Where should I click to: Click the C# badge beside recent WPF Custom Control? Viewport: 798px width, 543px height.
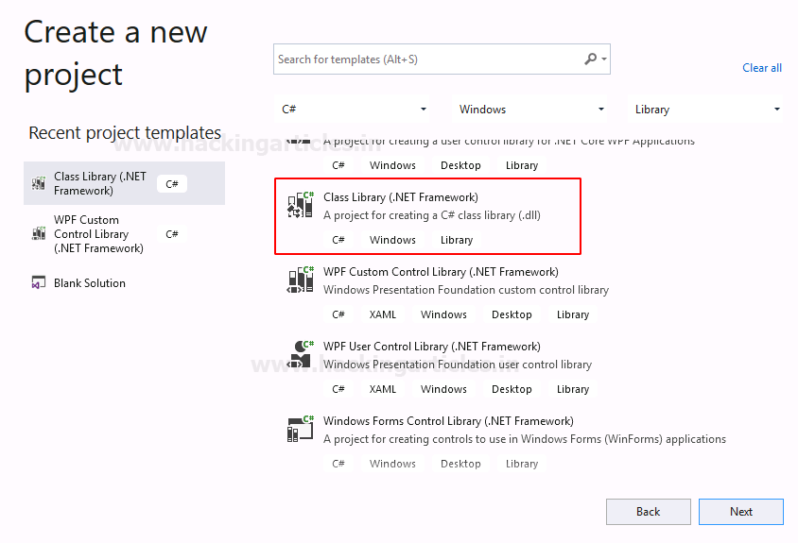coord(172,234)
